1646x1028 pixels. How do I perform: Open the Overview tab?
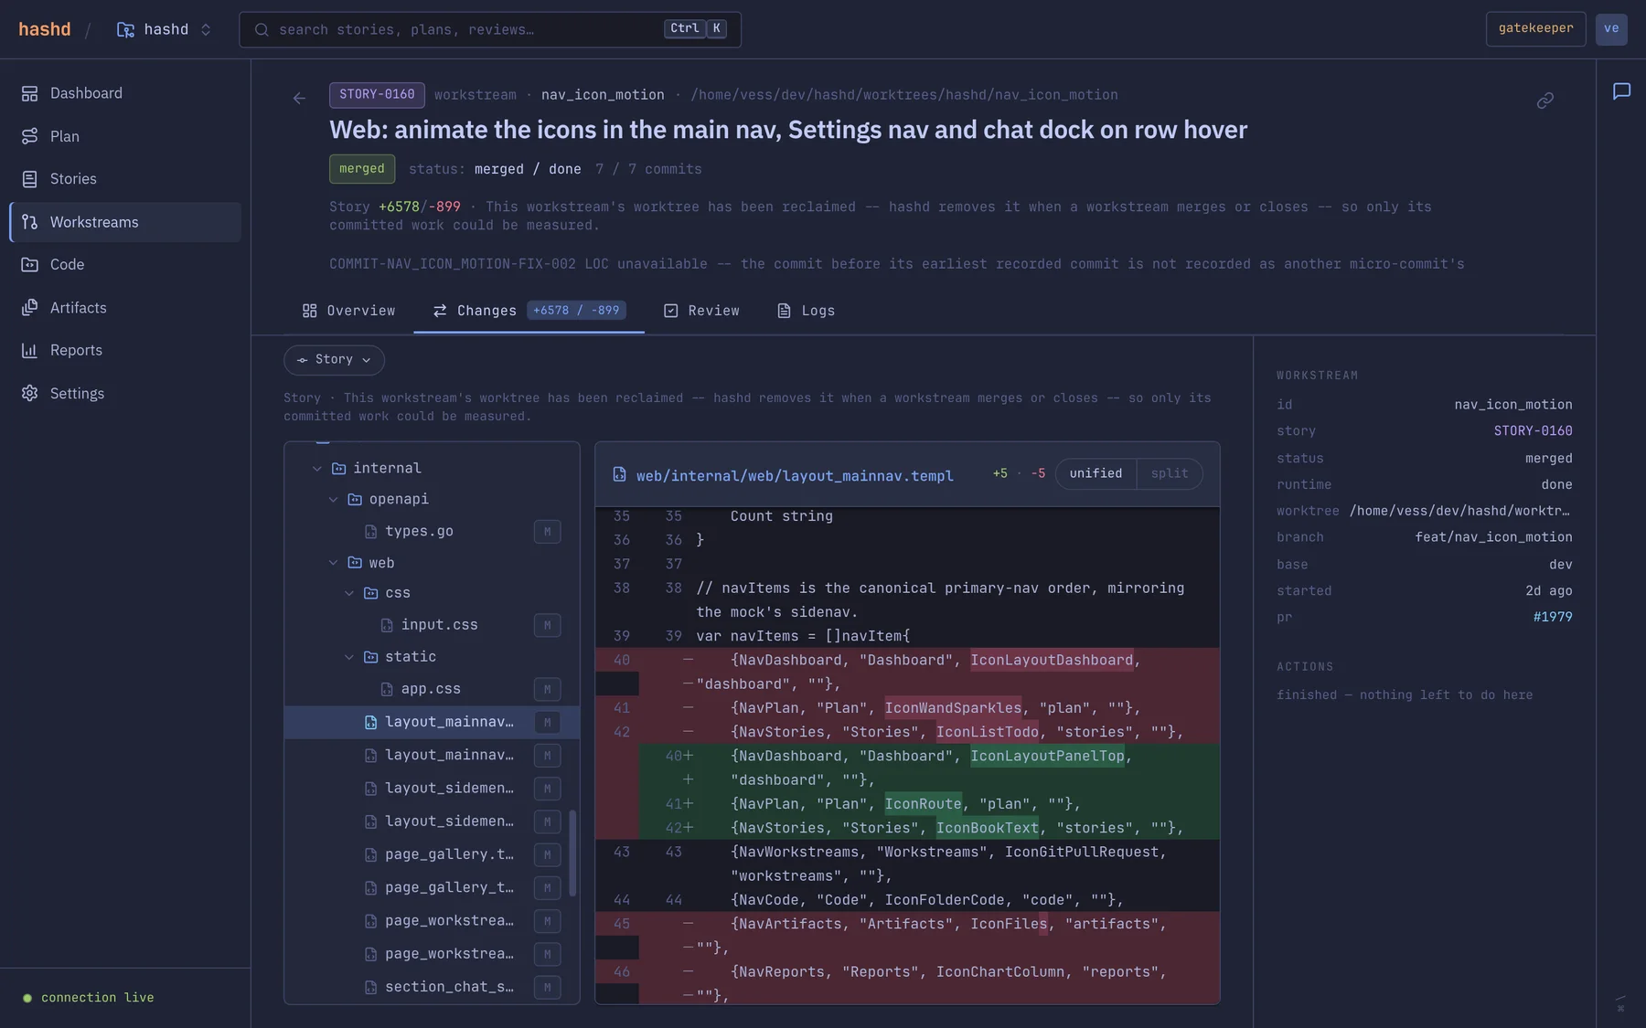click(x=348, y=312)
